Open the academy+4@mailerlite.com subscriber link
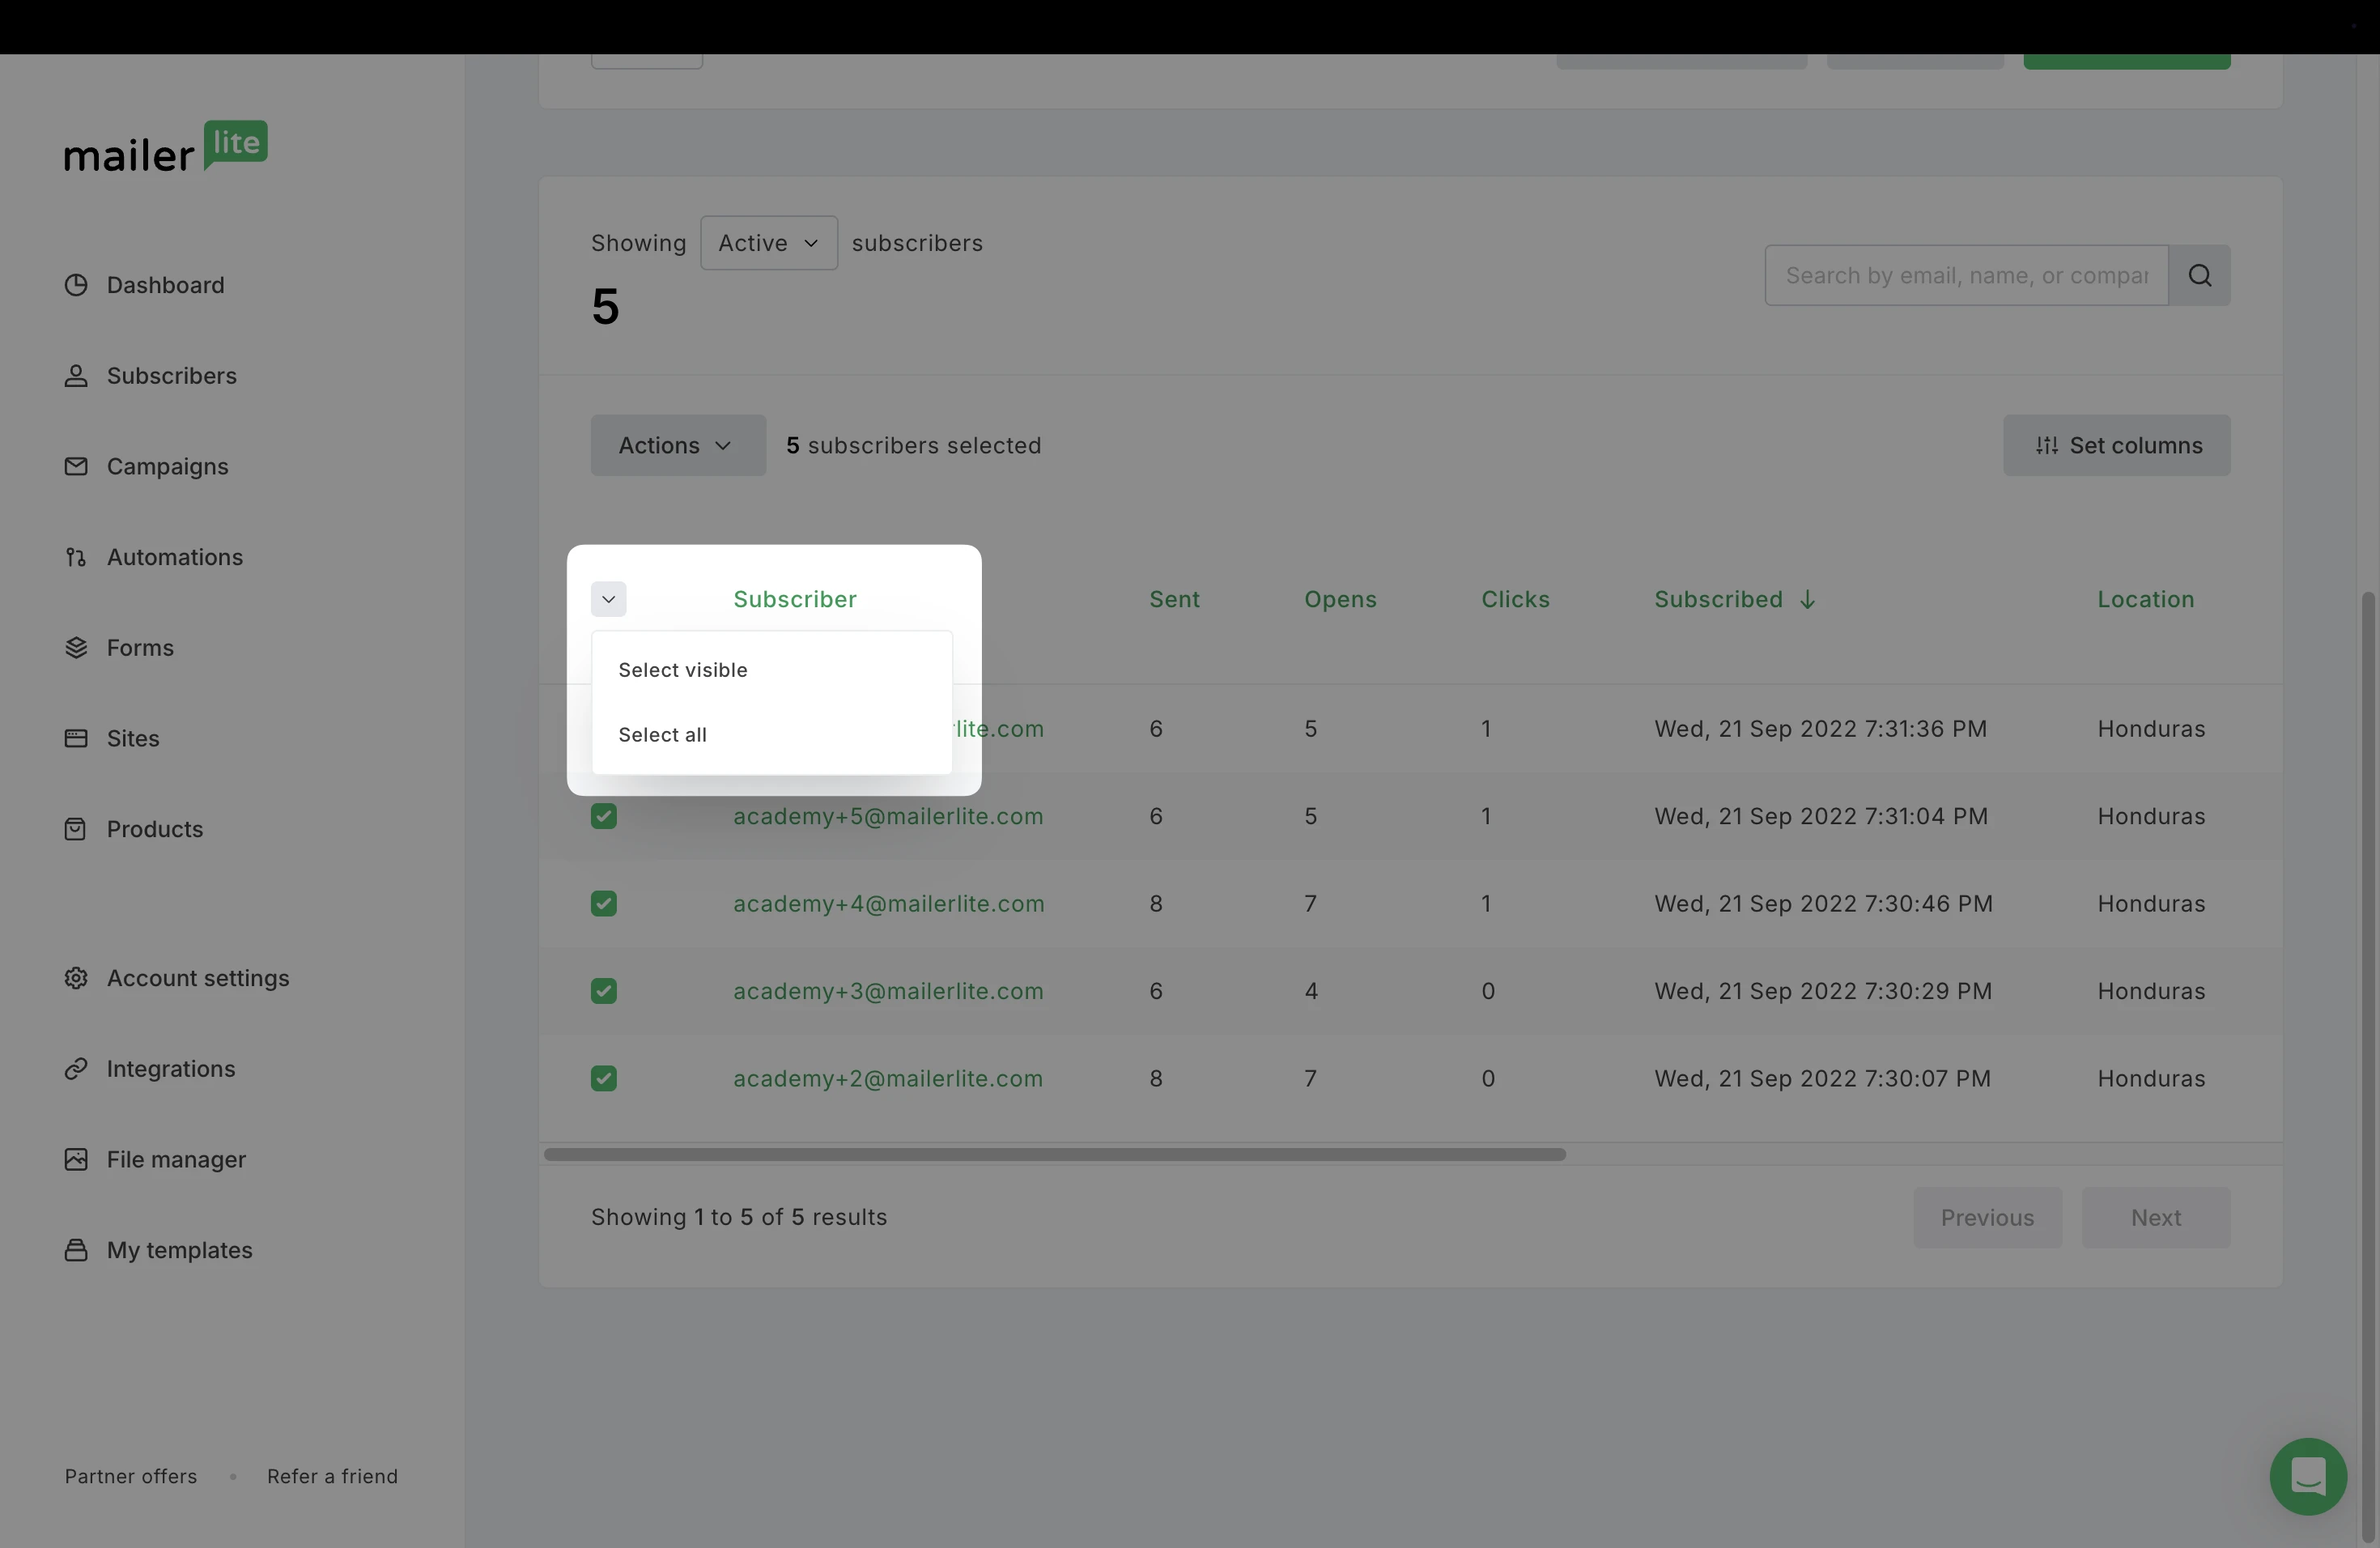 (888, 904)
